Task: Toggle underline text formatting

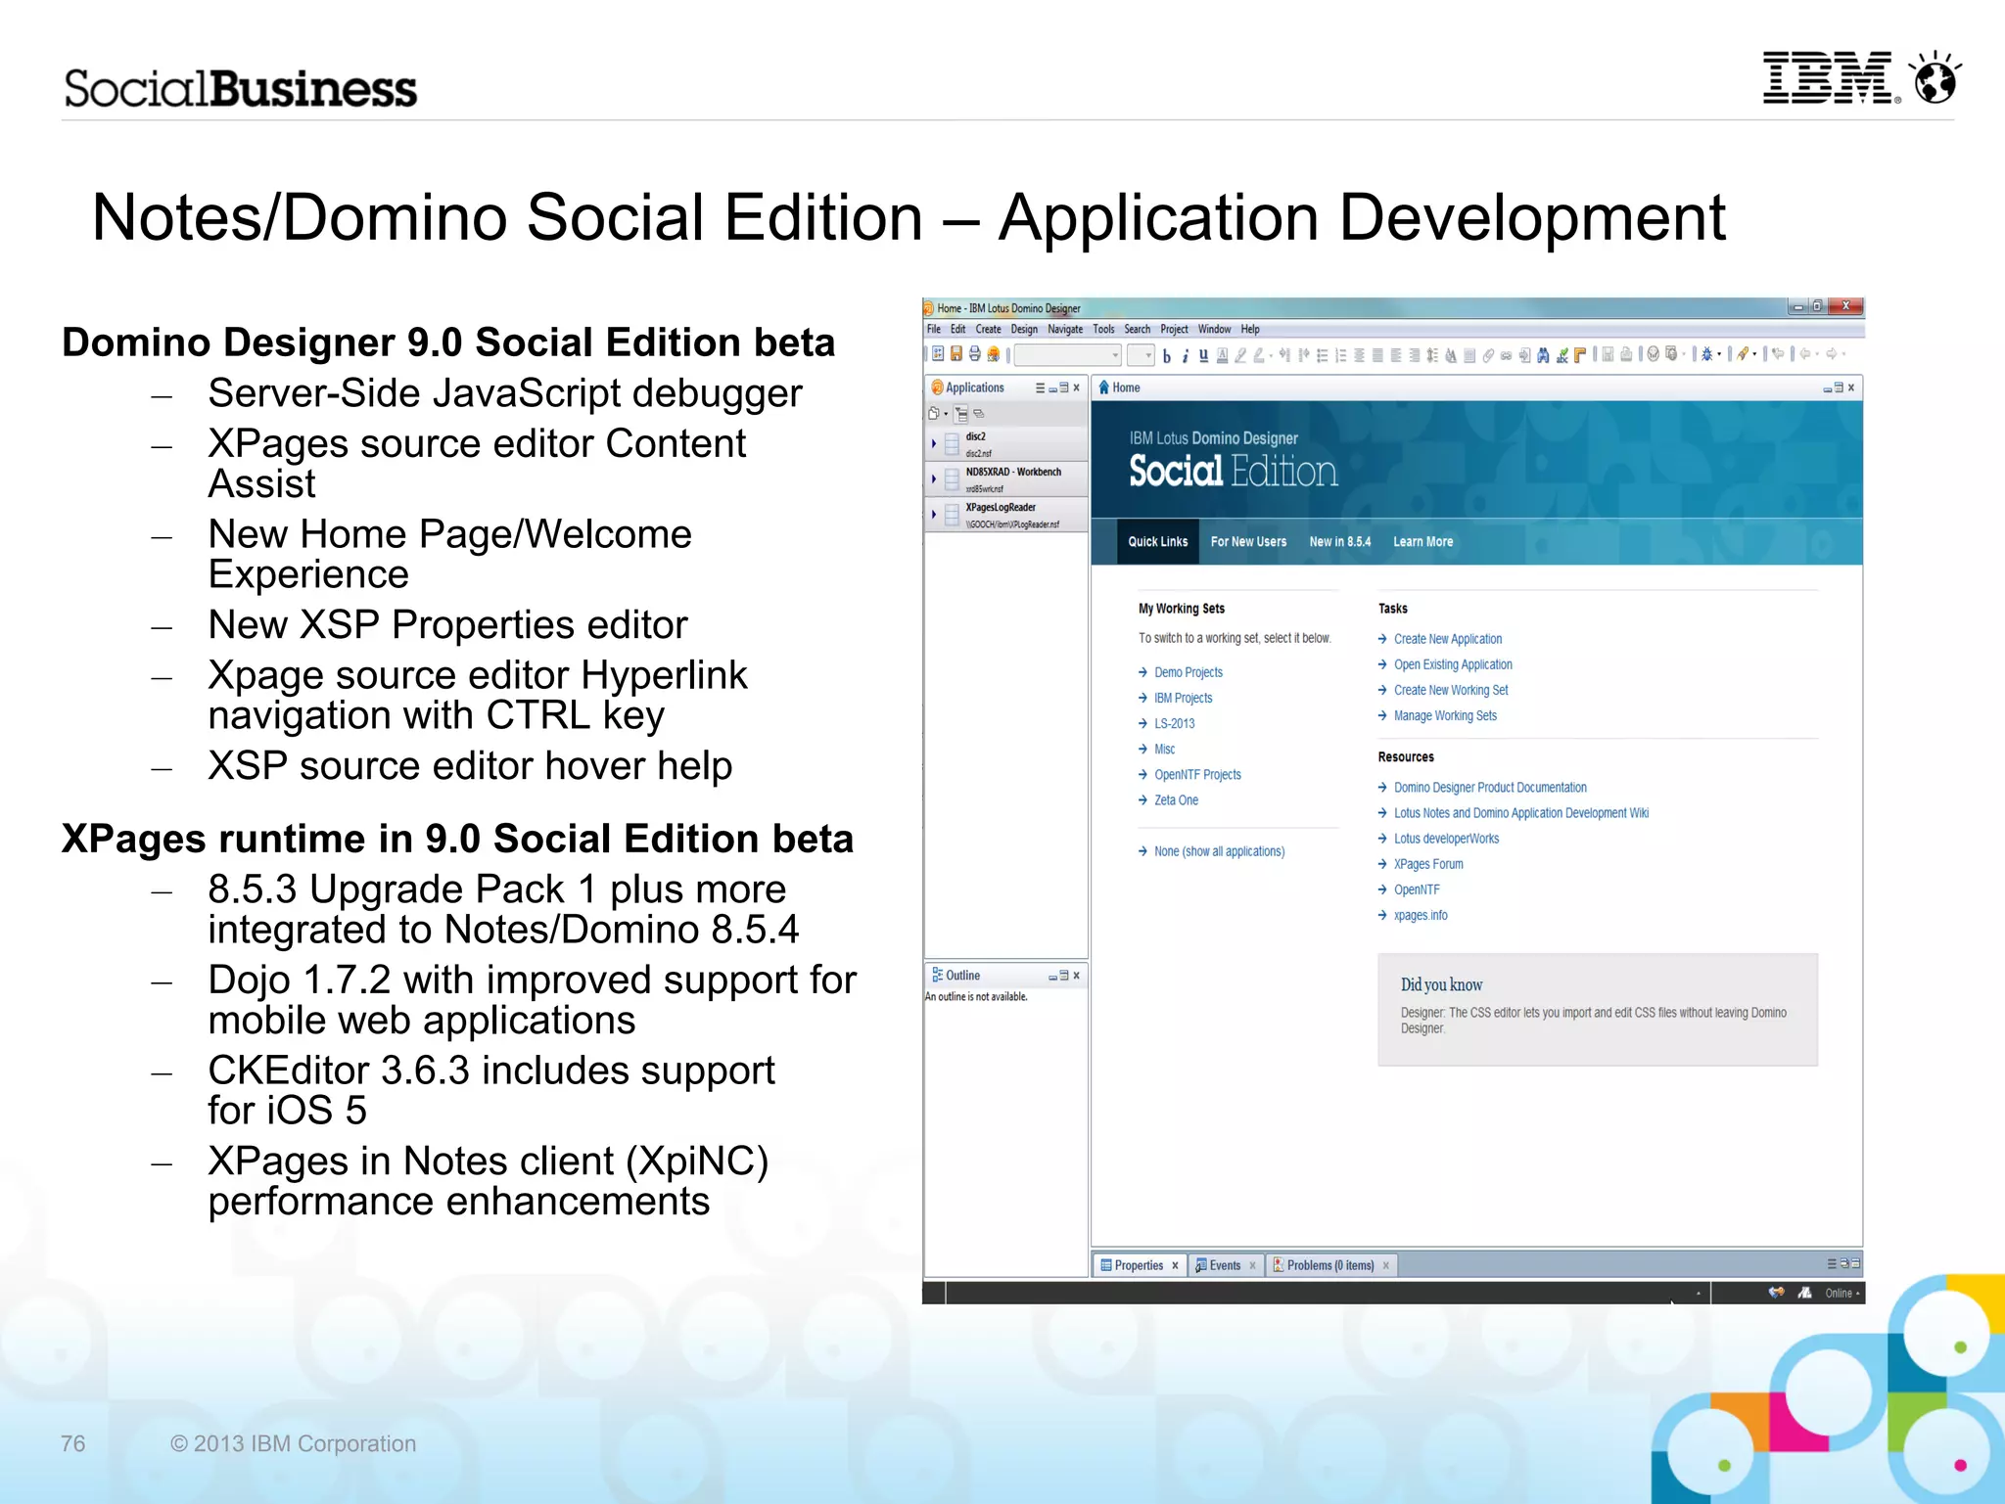Action: pyautogui.click(x=1204, y=355)
